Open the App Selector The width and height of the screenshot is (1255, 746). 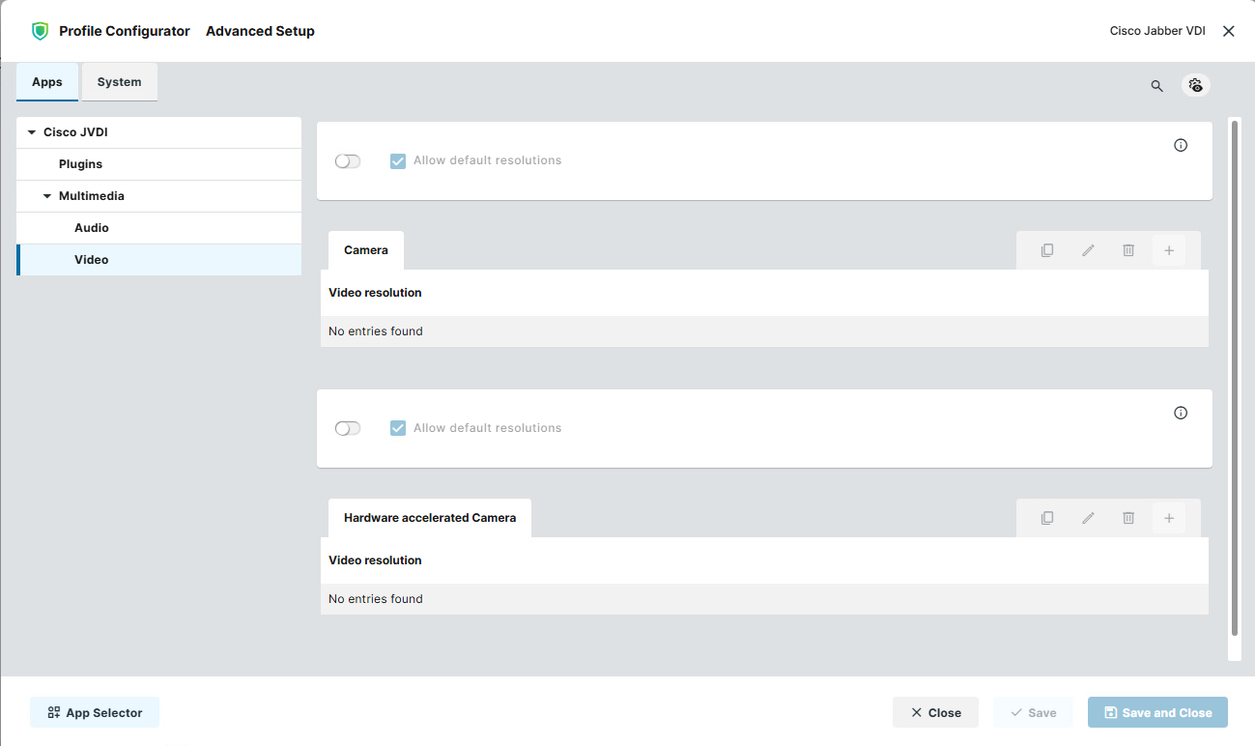pyautogui.click(x=95, y=712)
